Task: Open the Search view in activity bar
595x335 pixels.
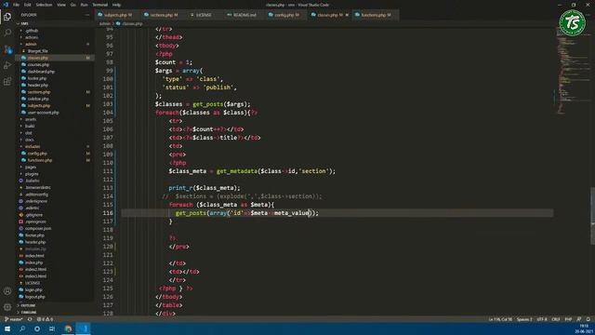Action: point(7,33)
